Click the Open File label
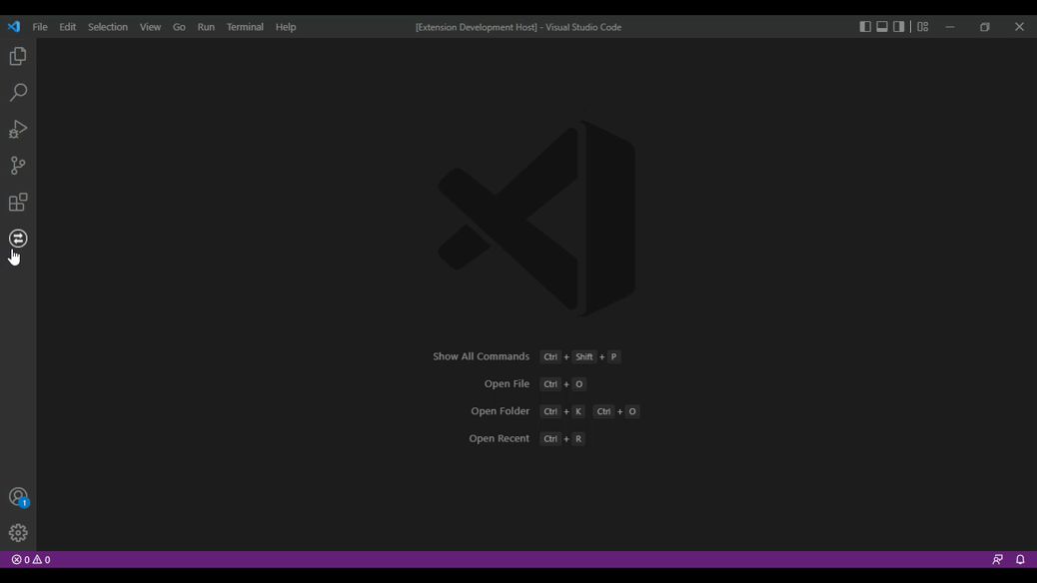The height and width of the screenshot is (583, 1037). 507,383
